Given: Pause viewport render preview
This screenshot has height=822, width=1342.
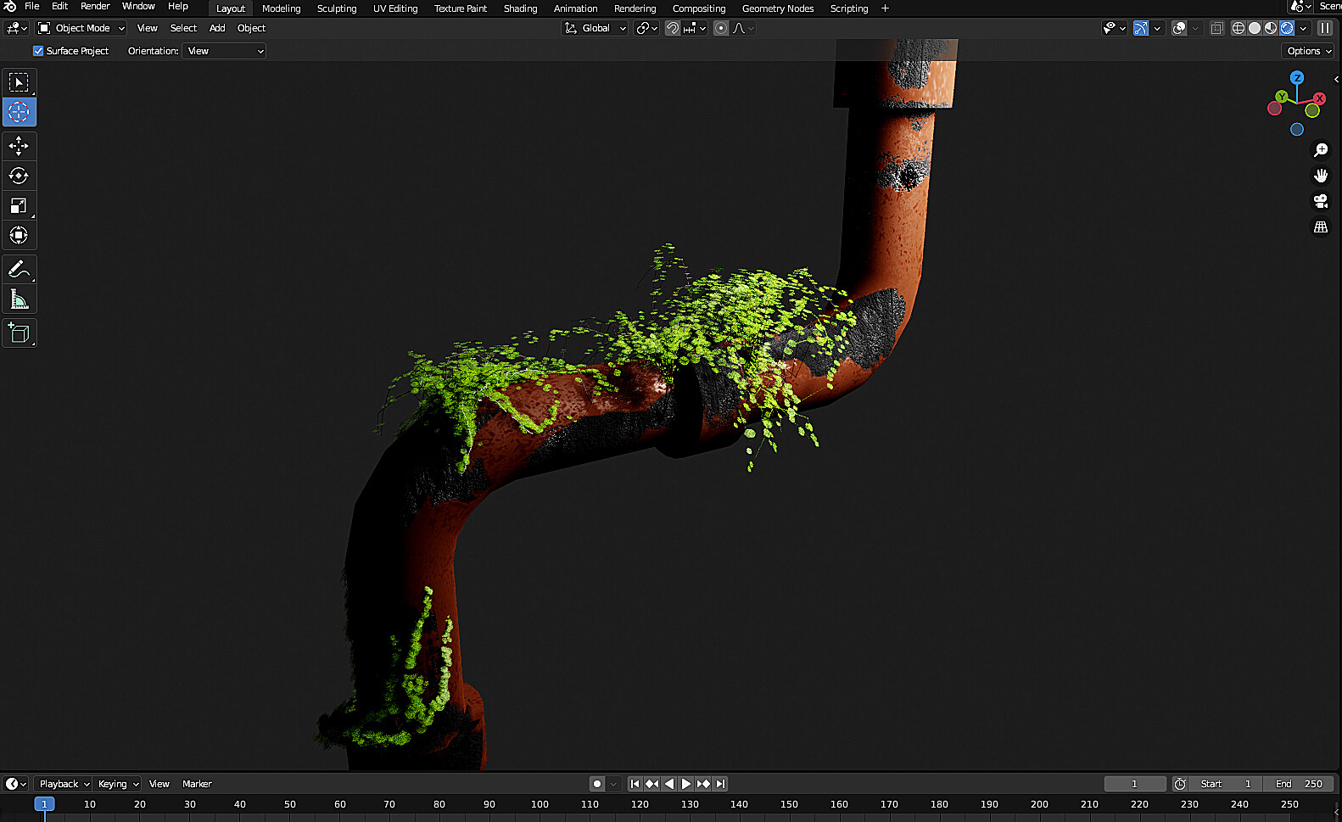Looking at the screenshot, I should click(x=1324, y=28).
